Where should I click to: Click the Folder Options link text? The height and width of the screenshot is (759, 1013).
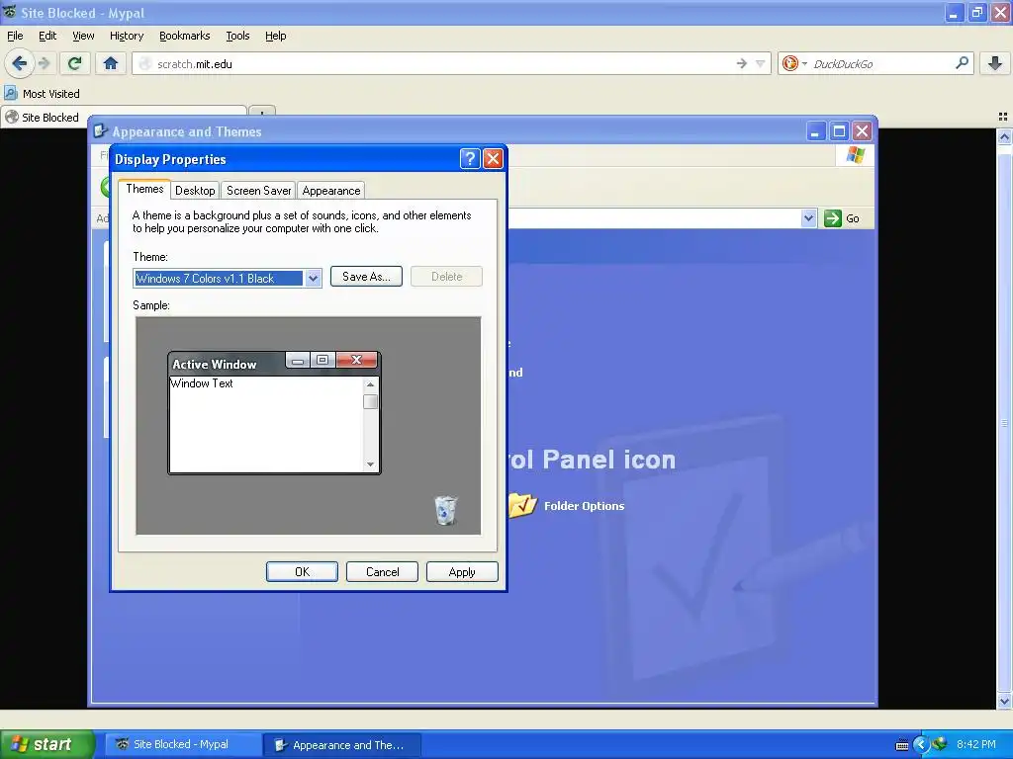coord(584,506)
